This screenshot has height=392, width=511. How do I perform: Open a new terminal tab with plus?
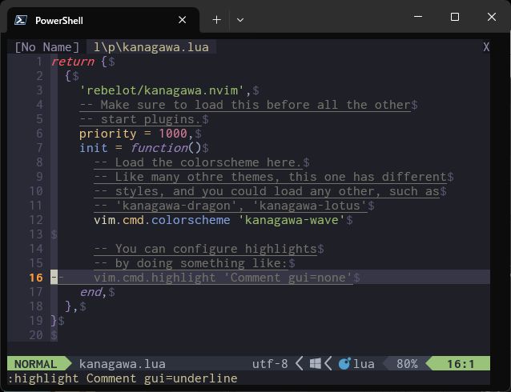tap(216, 20)
